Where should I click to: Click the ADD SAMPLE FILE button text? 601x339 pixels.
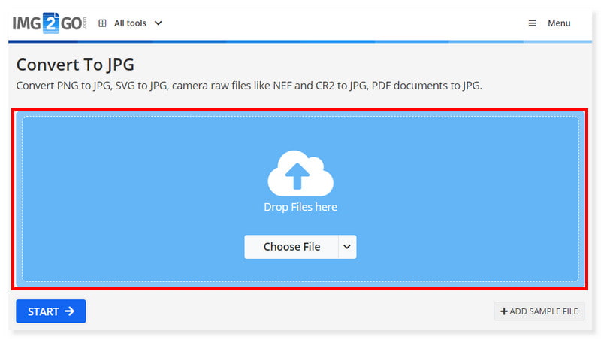click(x=544, y=311)
